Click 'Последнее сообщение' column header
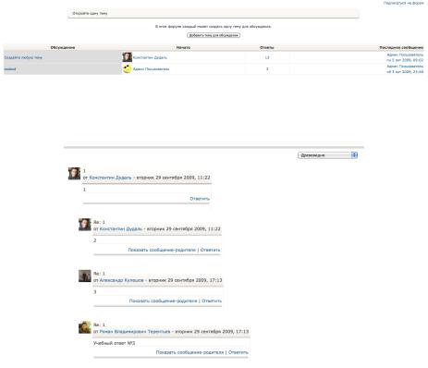The height and width of the screenshot is (368, 428). (x=401, y=47)
